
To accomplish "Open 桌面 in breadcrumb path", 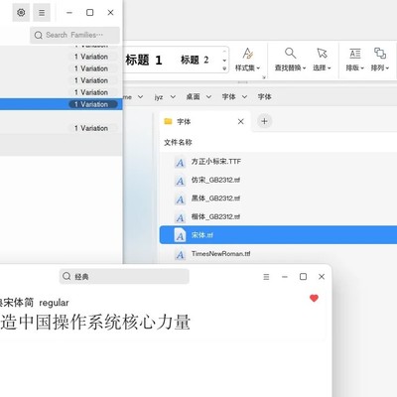I will click(x=193, y=97).
